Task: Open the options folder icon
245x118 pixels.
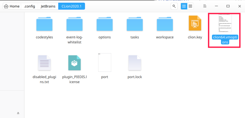Action: coord(104,24)
